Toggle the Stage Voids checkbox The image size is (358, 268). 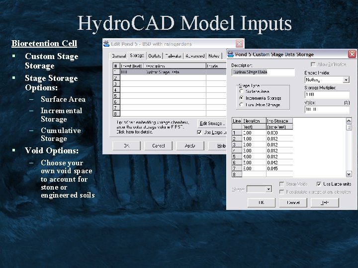tap(282, 184)
